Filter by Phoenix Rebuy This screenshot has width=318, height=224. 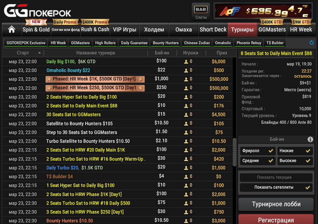[249, 43]
